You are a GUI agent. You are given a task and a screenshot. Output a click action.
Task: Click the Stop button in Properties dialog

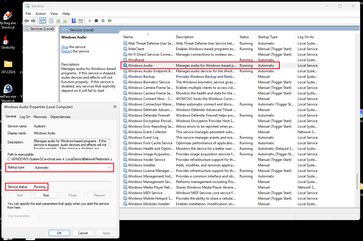(46, 195)
